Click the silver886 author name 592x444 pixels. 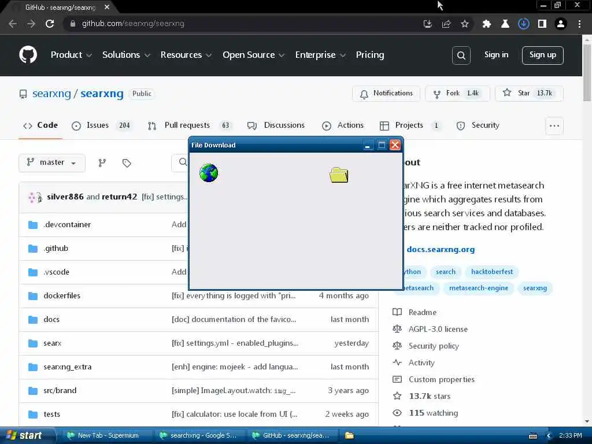[65, 197]
